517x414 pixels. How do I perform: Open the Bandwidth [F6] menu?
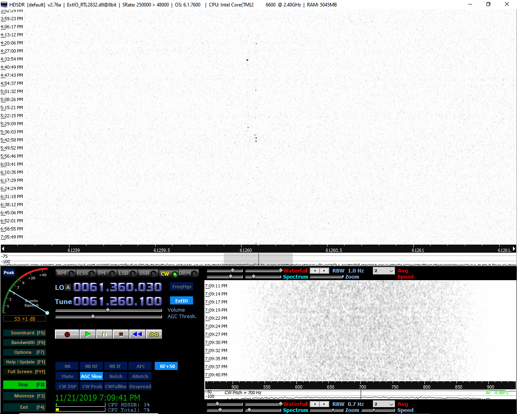tap(24, 342)
